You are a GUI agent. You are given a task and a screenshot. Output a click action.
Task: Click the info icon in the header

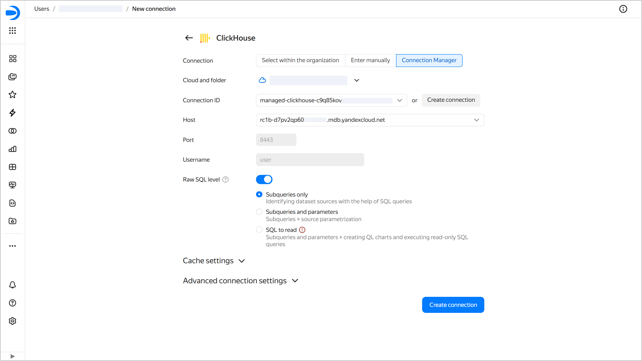623,9
